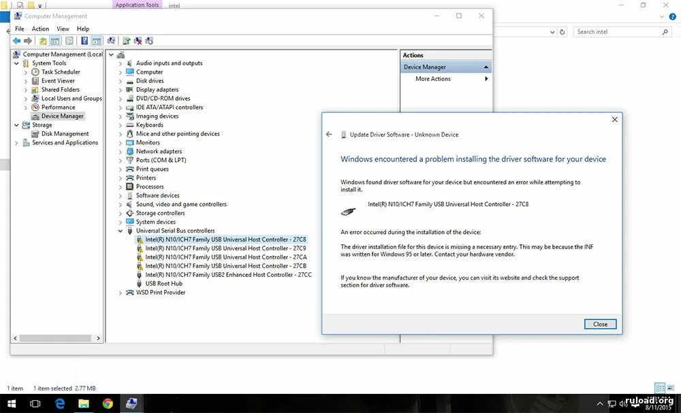Open the Help menu
The width and height of the screenshot is (681, 413).
(x=83, y=29)
